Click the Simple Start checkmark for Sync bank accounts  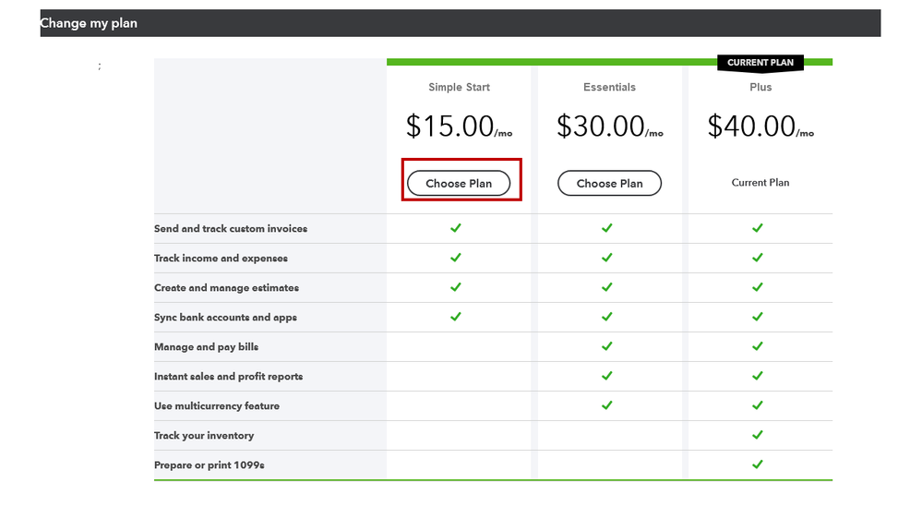(x=455, y=317)
